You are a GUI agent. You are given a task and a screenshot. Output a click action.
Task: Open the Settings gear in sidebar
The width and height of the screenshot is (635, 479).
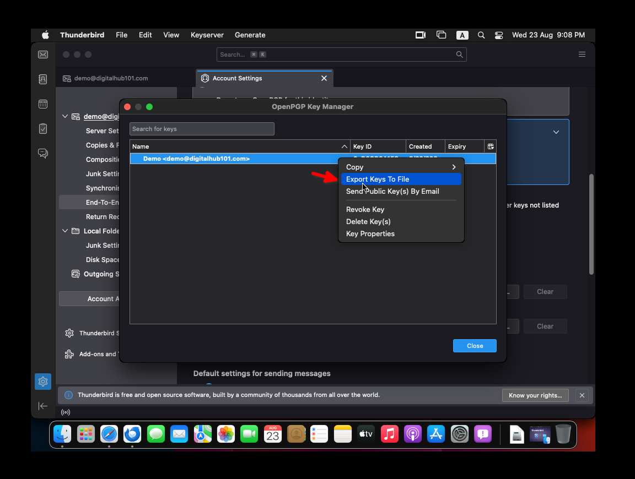(43, 382)
